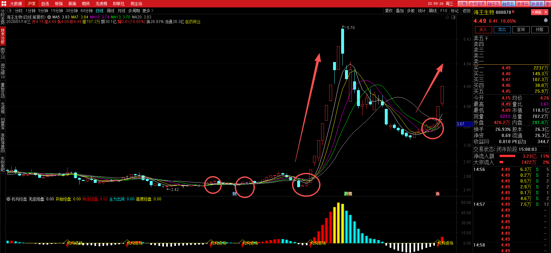Click the R margin-trading badge next to 000078
The height and width of the screenshot is (253, 551).
(513, 12)
